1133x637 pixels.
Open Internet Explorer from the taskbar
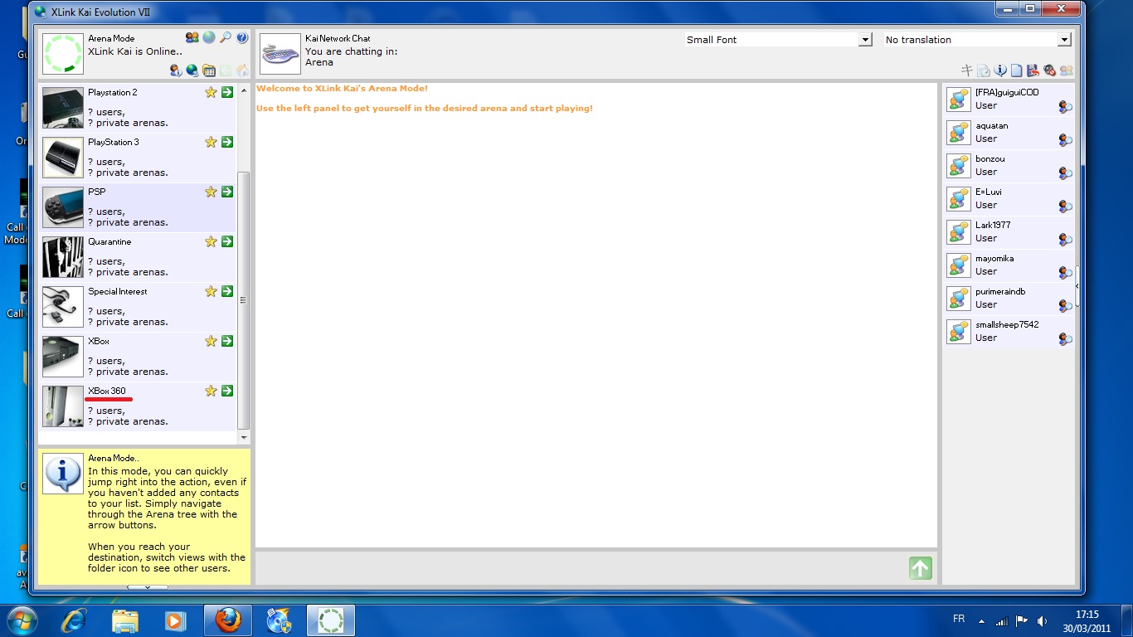pos(75,620)
